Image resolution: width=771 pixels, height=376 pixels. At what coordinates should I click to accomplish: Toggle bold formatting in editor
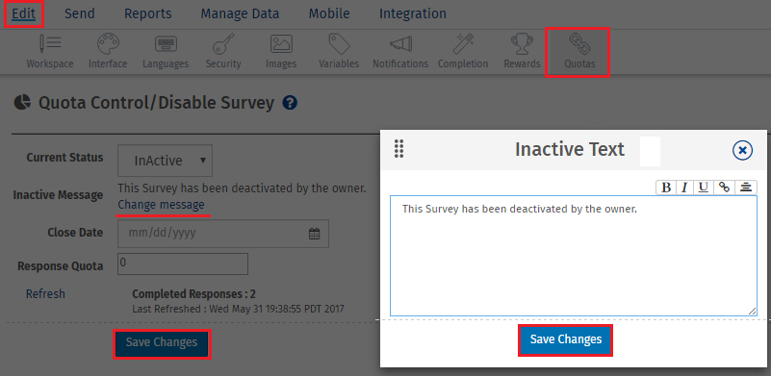666,188
